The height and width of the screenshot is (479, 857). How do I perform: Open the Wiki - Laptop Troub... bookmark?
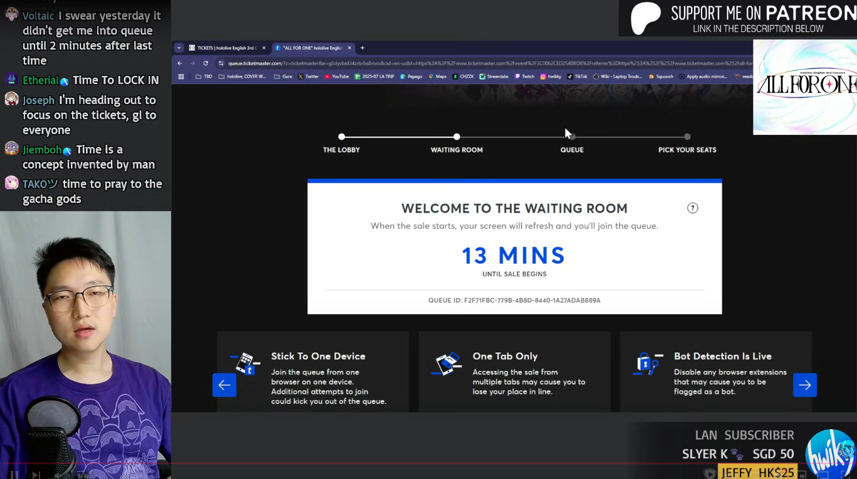point(618,76)
